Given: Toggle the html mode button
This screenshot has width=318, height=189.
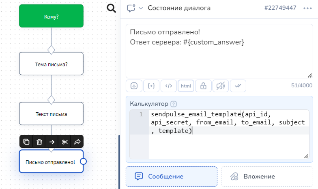Looking at the screenshot, I should click(x=186, y=86).
